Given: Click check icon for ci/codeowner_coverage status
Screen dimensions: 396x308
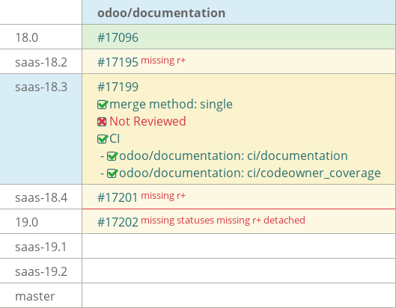Looking at the screenshot, I should coord(112,173).
